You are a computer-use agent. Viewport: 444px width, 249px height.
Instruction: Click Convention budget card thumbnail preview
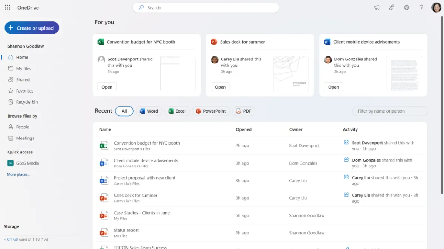coord(178,73)
